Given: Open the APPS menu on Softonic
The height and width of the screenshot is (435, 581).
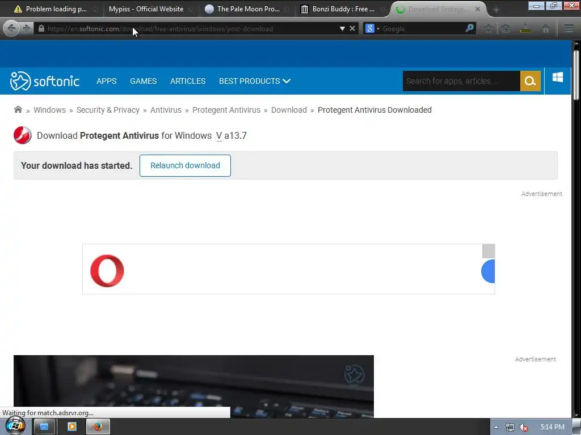Looking at the screenshot, I should coord(106,81).
